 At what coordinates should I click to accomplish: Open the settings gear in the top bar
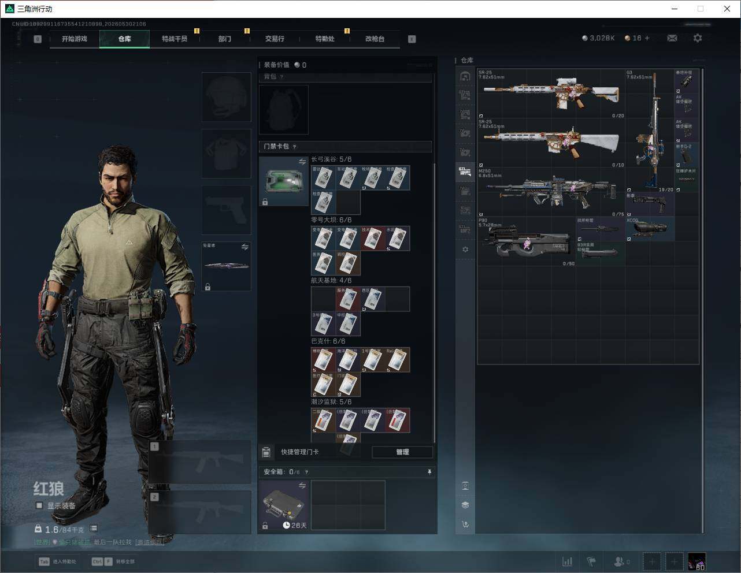pyautogui.click(x=698, y=38)
